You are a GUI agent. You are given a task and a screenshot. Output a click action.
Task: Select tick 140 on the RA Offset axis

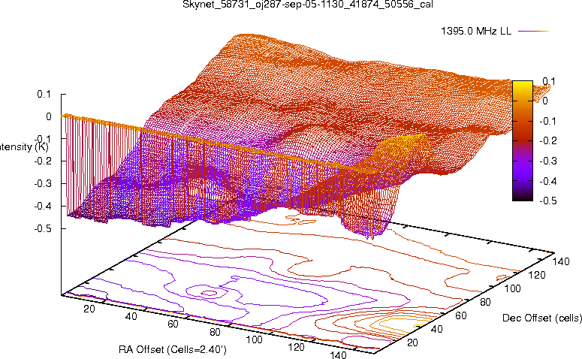pos(338,354)
